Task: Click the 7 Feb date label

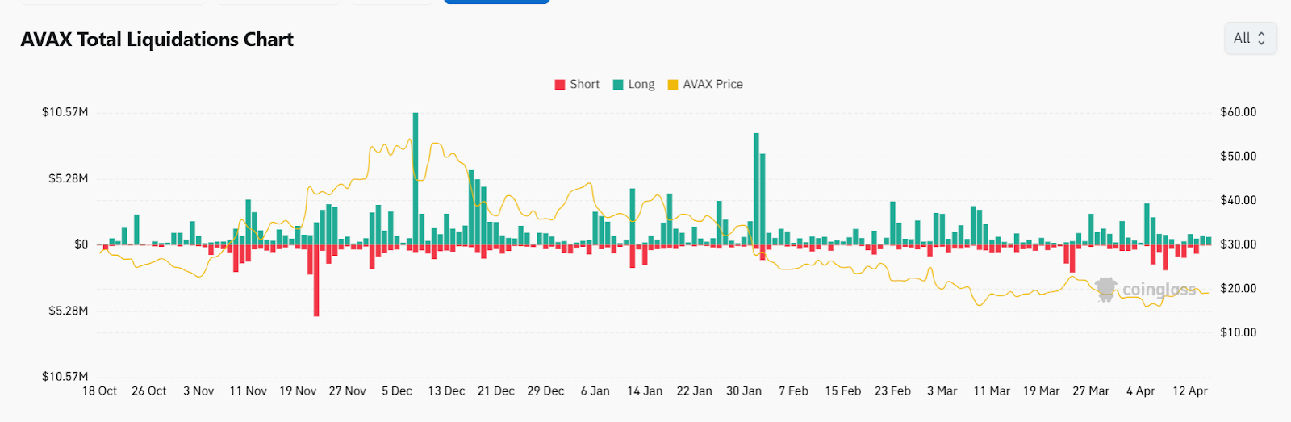Action: pyautogui.click(x=793, y=391)
